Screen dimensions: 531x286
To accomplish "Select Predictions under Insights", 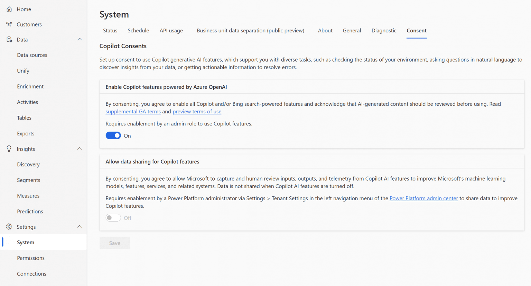I will (x=30, y=211).
